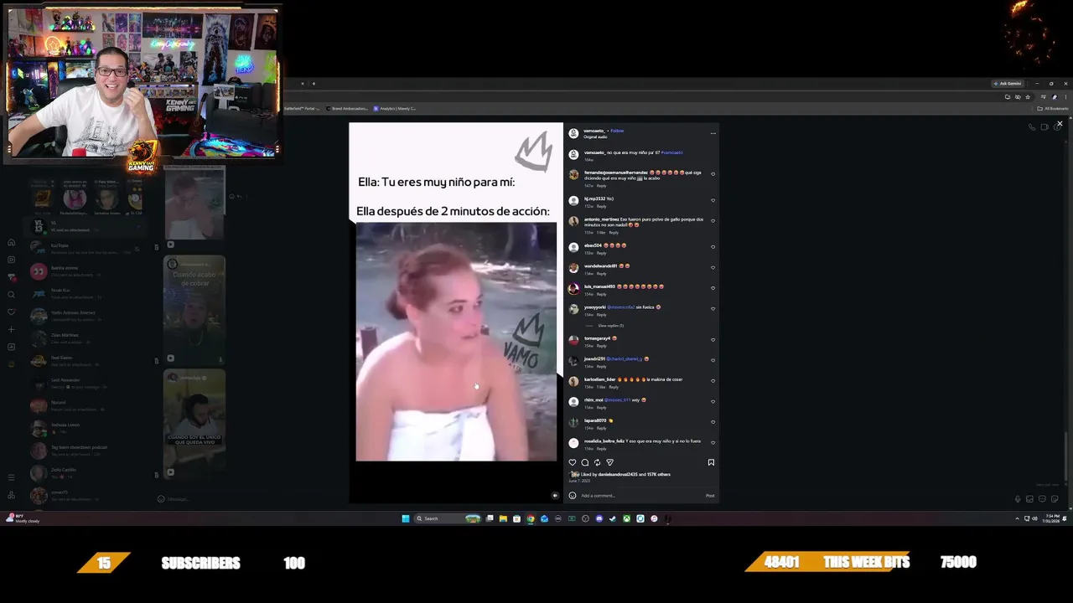This screenshot has height=603, width=1073.
Task: Focus the Add a comment field
Action: click(641, 496)
